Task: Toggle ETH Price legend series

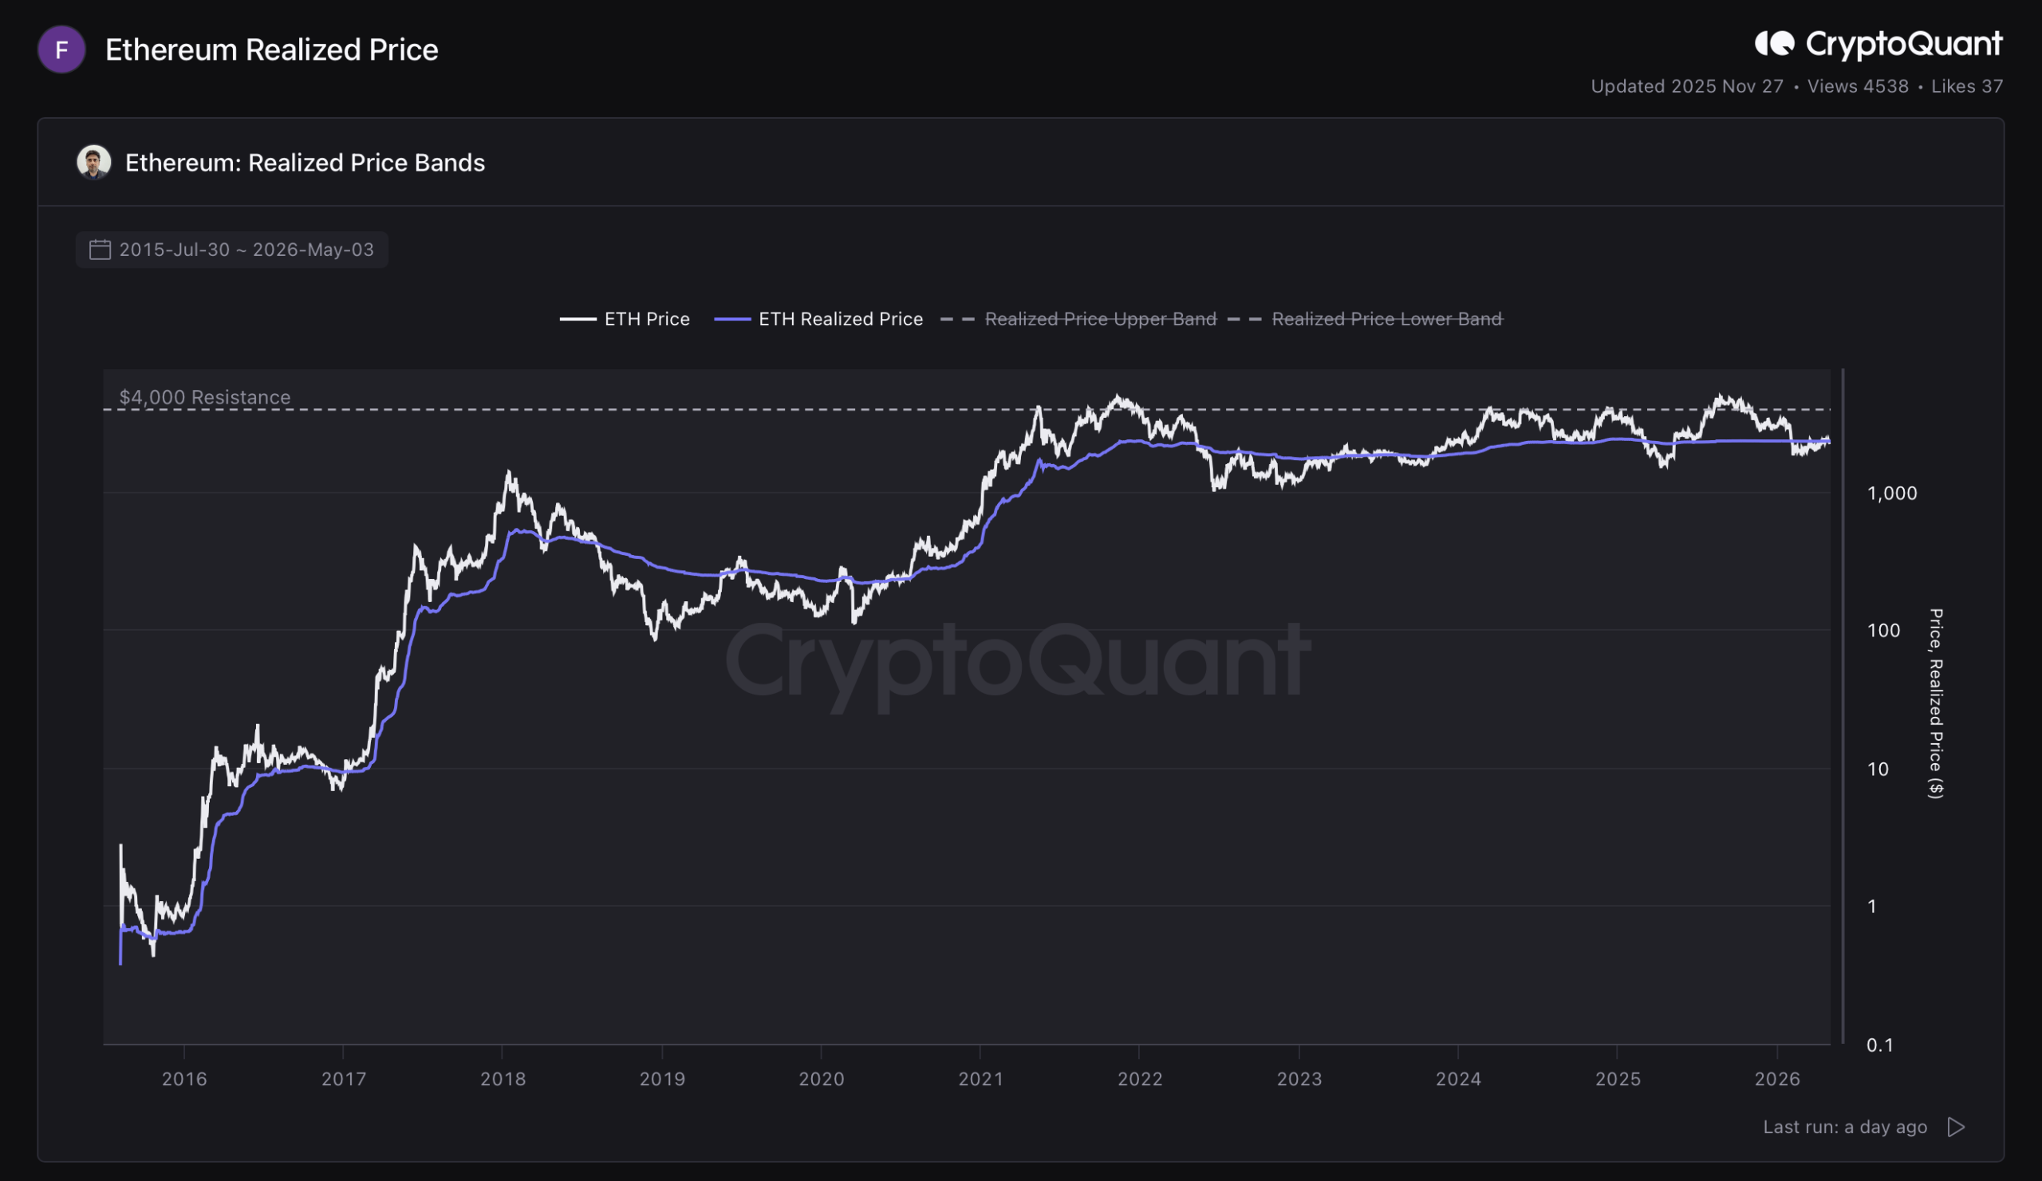Action: [x=625, y=319]
